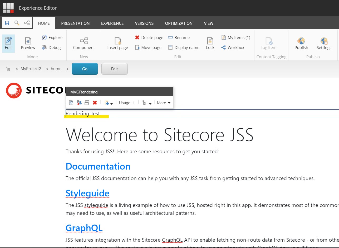Click the MVCRendering toolbar title

pyautogui.click(x=84, y=92)
